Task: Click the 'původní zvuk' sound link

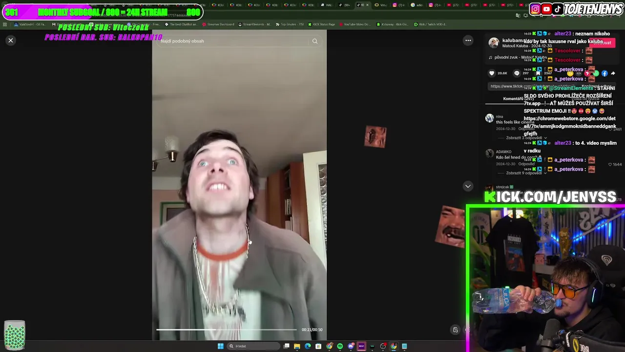Action: 518,58
